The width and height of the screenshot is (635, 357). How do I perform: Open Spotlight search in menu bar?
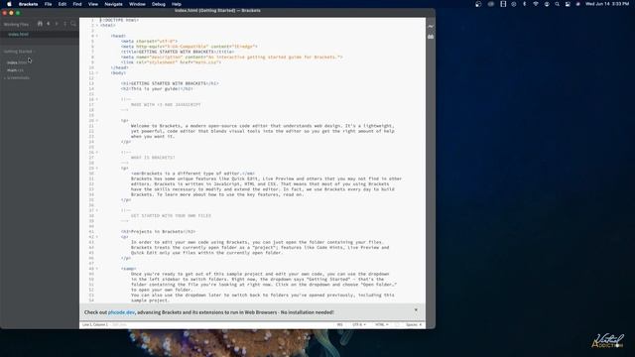coord(557,4)
